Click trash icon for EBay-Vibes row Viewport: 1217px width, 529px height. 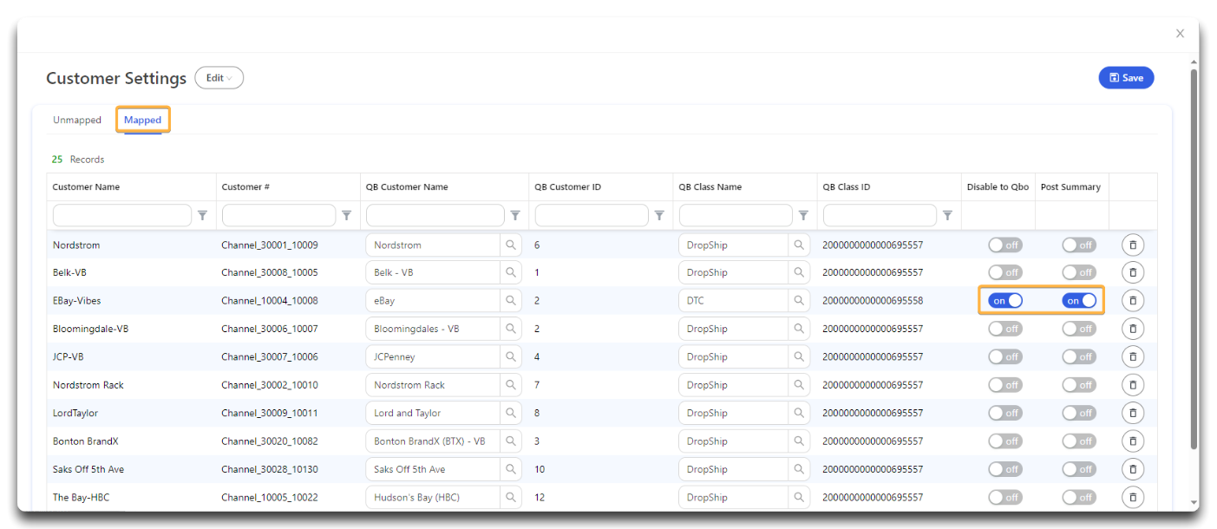[x=1132, y=301]
